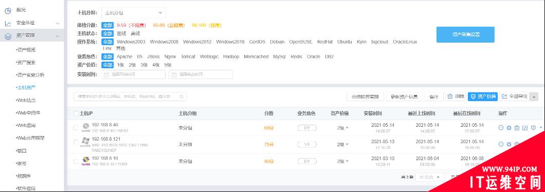The width and height of the screenshot is (545, 192).
Task: Click the CentOS icon for host 192.168.8.40
Action: point(85,127)
